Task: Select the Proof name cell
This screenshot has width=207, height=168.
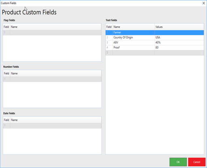Action: point(133,48)
